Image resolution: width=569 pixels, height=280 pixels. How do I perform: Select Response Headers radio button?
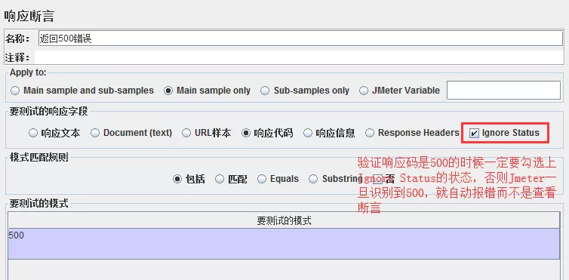[x=370, y=133]
